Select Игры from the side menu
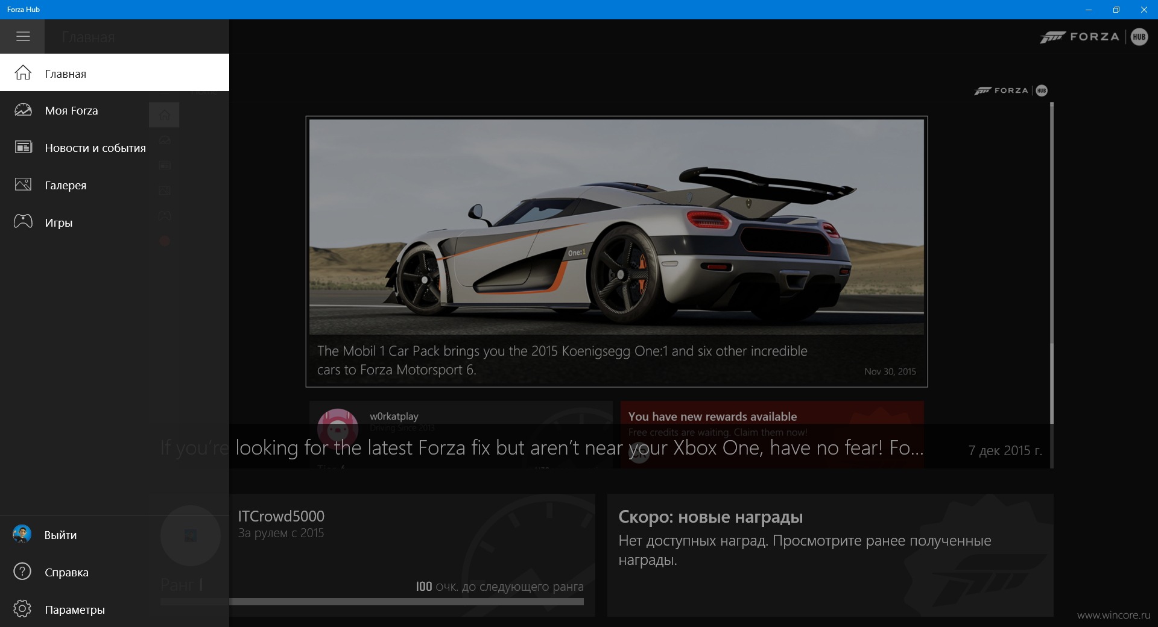 click(x=115, y=222)
